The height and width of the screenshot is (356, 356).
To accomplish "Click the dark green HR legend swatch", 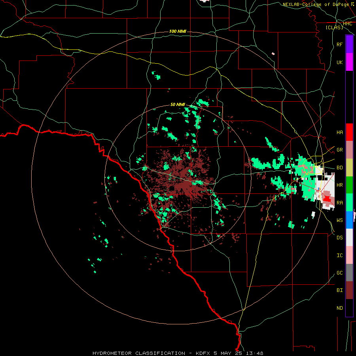I will point(349,185).
